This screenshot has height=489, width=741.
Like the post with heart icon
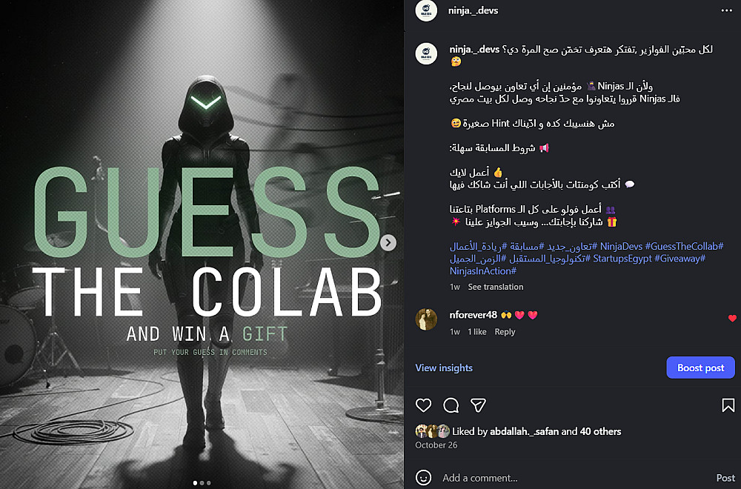click(423, 405)
